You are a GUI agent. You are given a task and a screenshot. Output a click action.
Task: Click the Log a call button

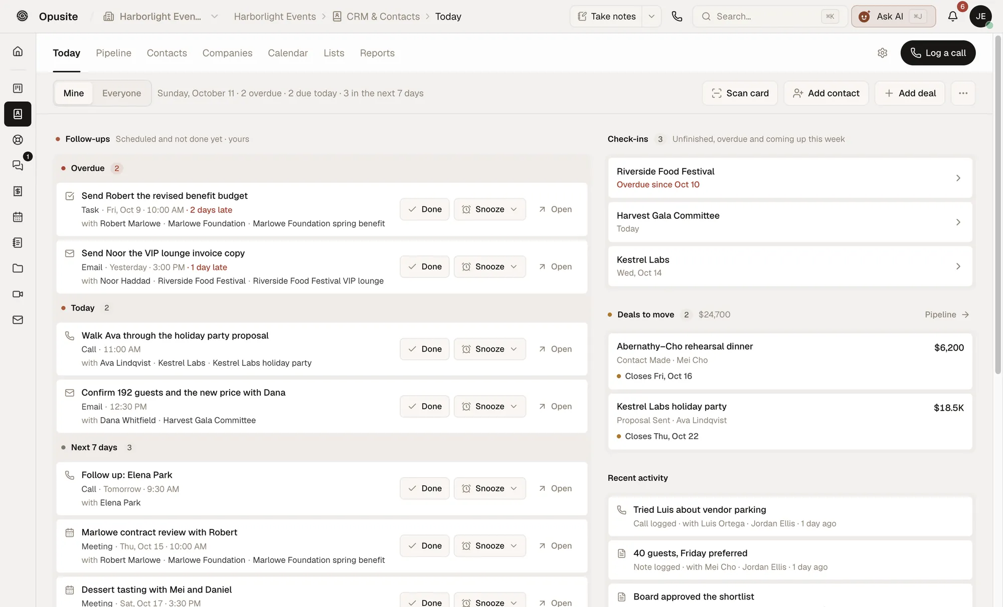[938, 53]
